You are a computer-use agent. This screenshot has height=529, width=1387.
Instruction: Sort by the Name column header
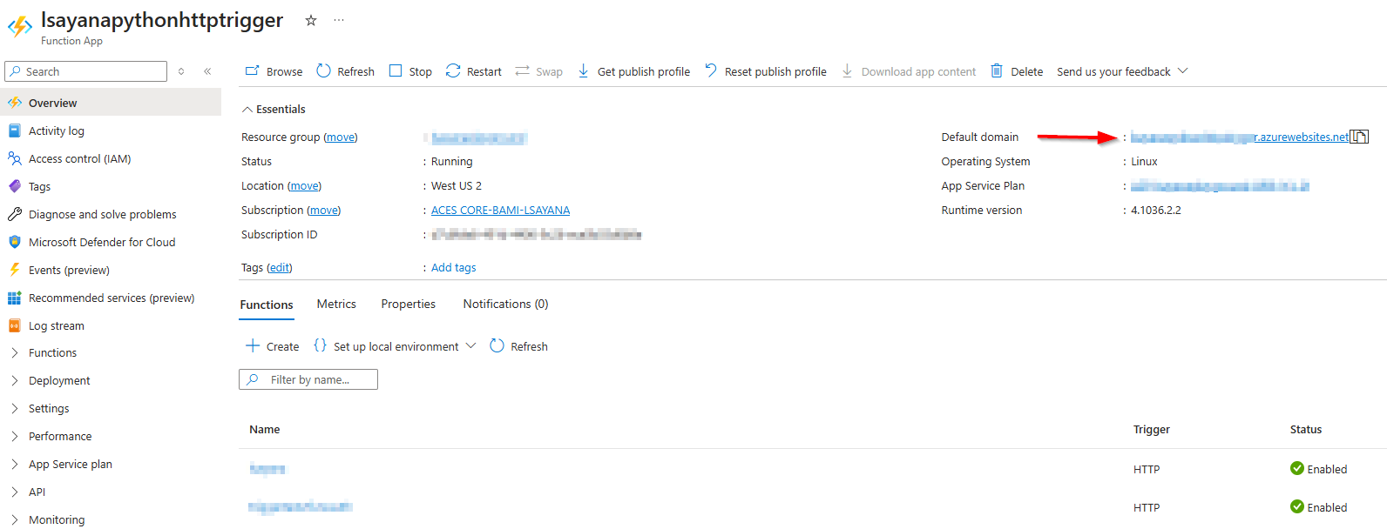(264, 429)
